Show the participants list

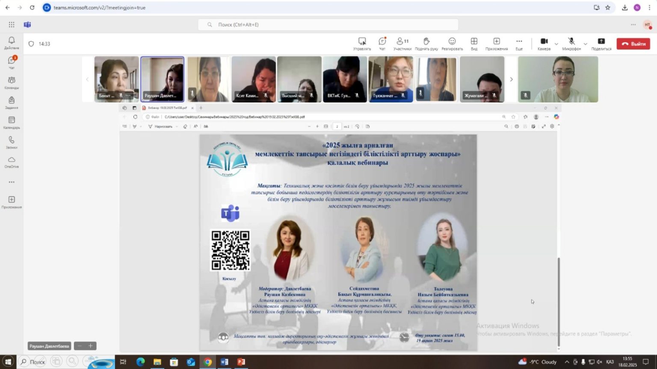[402, 44]
